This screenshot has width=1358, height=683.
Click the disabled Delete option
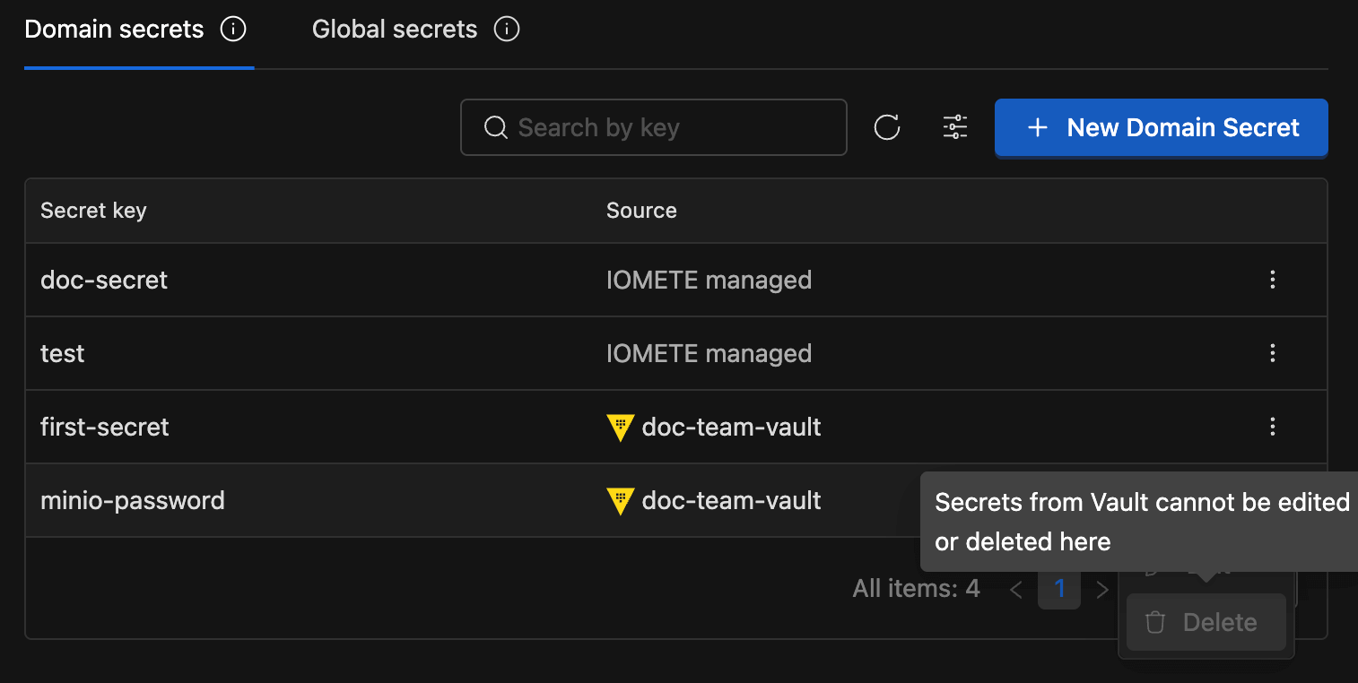pos(1205,621)
